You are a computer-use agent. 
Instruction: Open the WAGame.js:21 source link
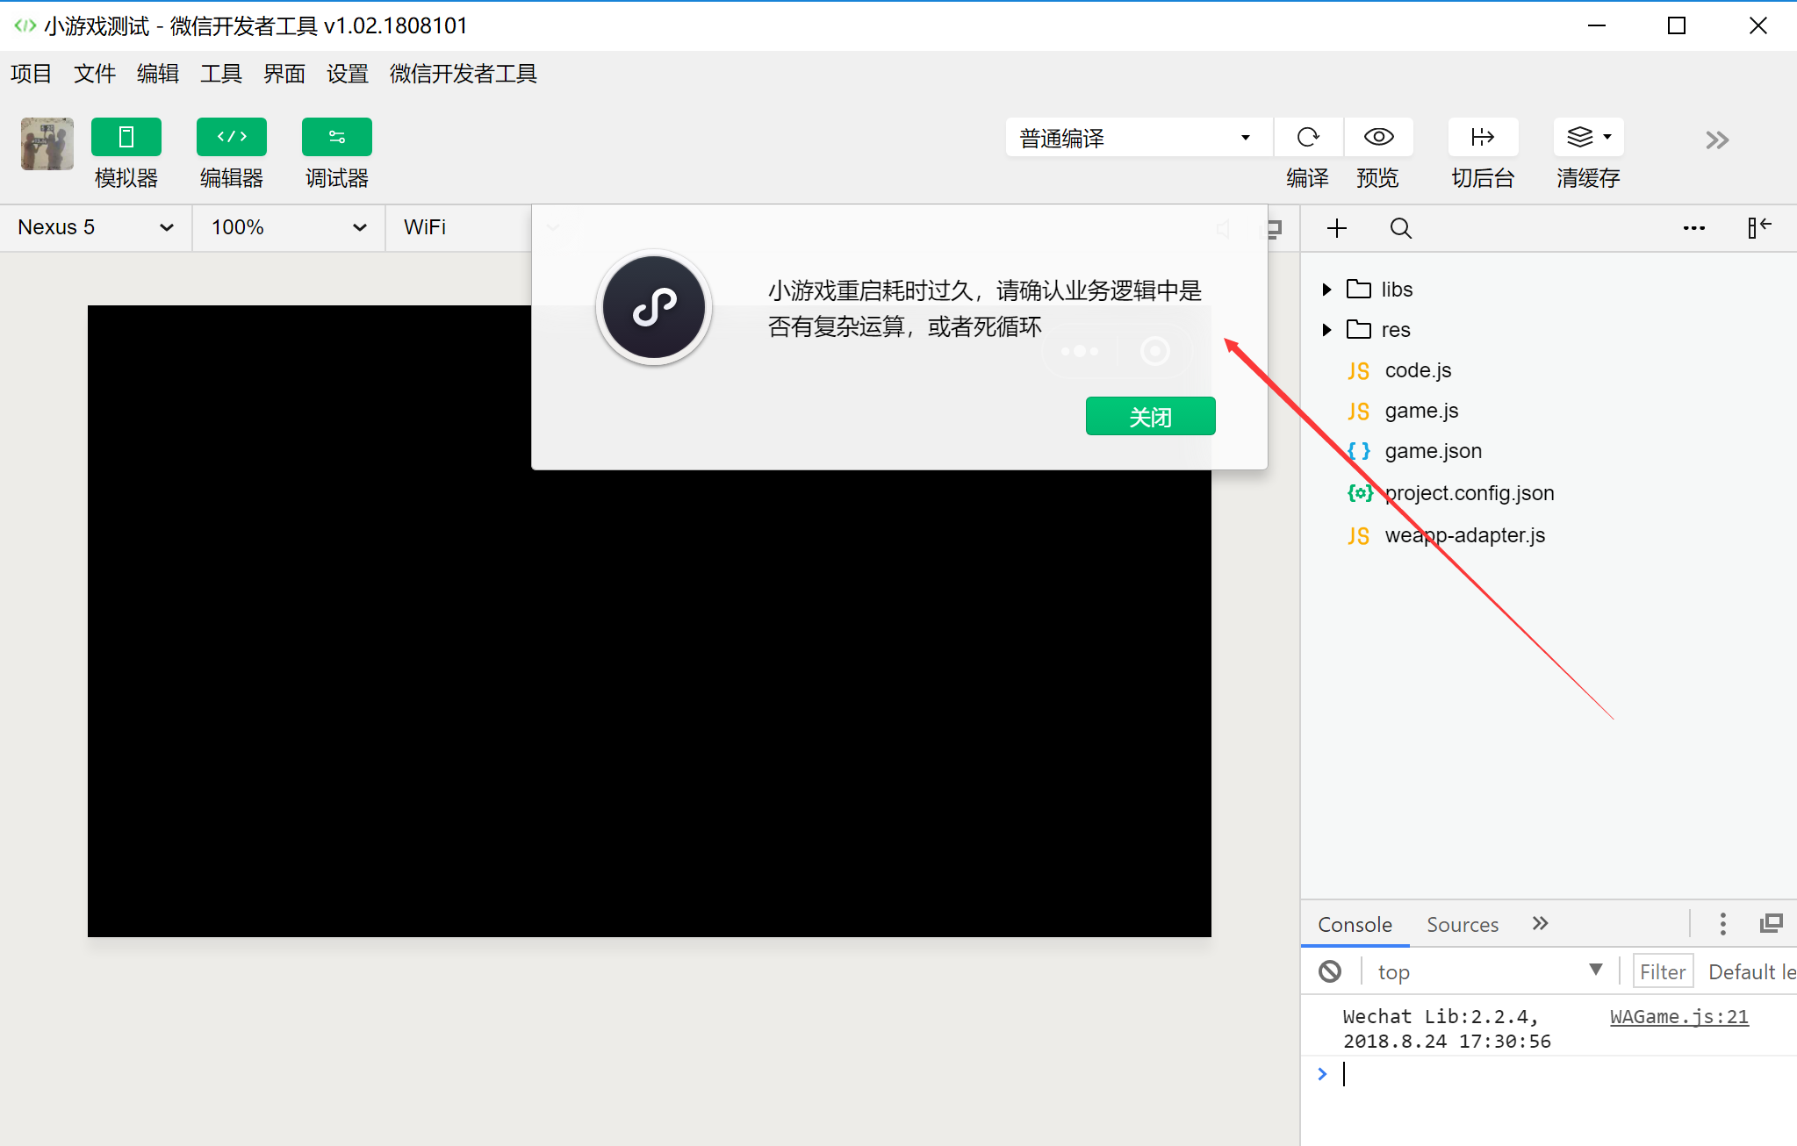click(x=1678, y=1017)
